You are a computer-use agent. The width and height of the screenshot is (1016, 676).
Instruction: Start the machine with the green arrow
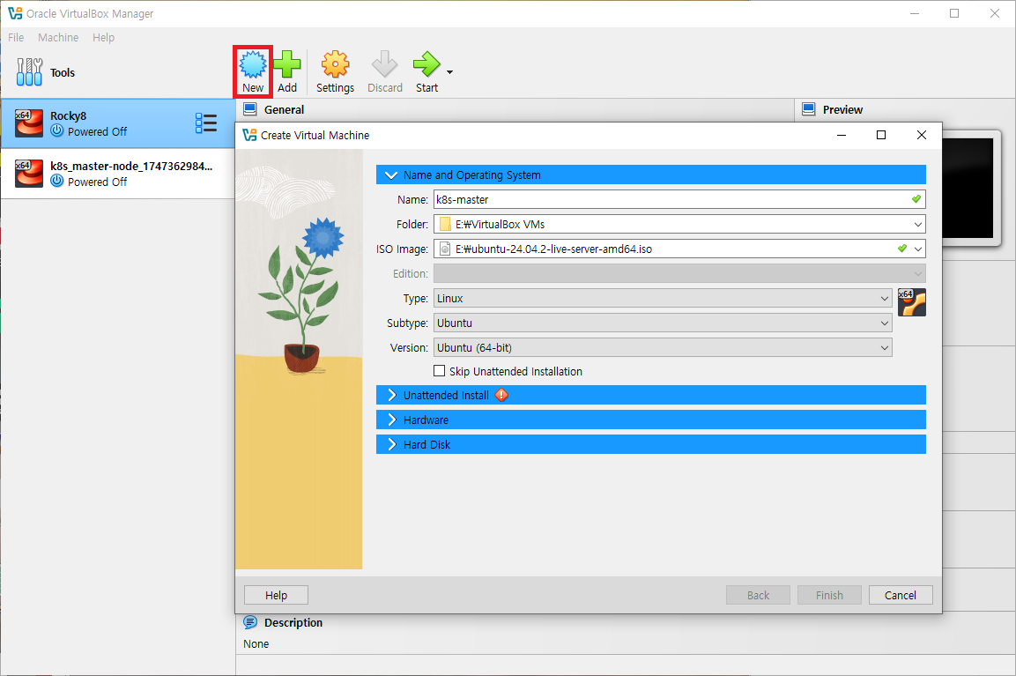[426, 65]
